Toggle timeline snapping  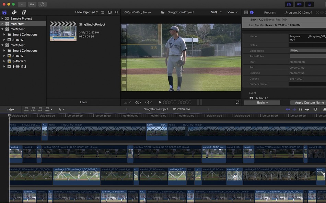[x=307, y=109]
